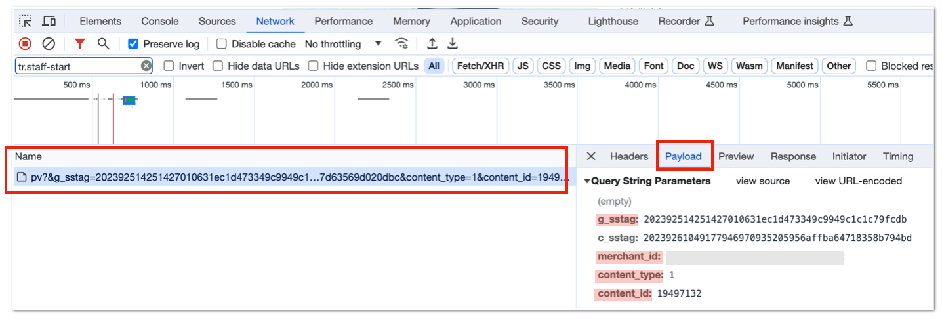This screenshot has width=942, height=319.
Task: Uncheck Preserve log checkbox
Action: coord(133,44)
